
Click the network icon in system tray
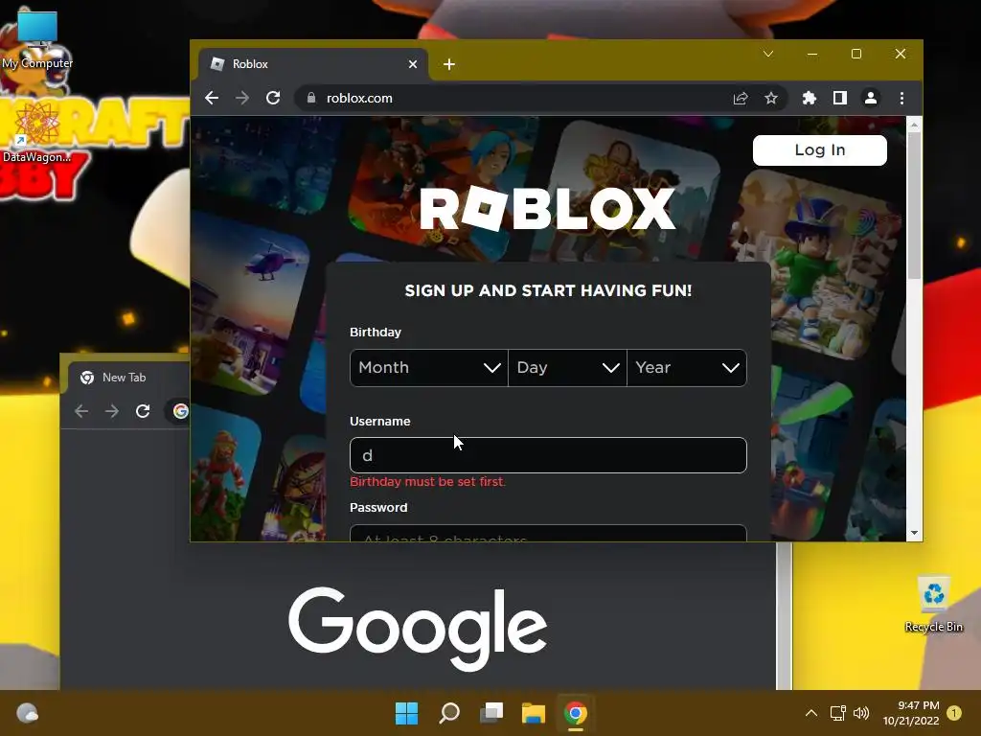(837, 713)
